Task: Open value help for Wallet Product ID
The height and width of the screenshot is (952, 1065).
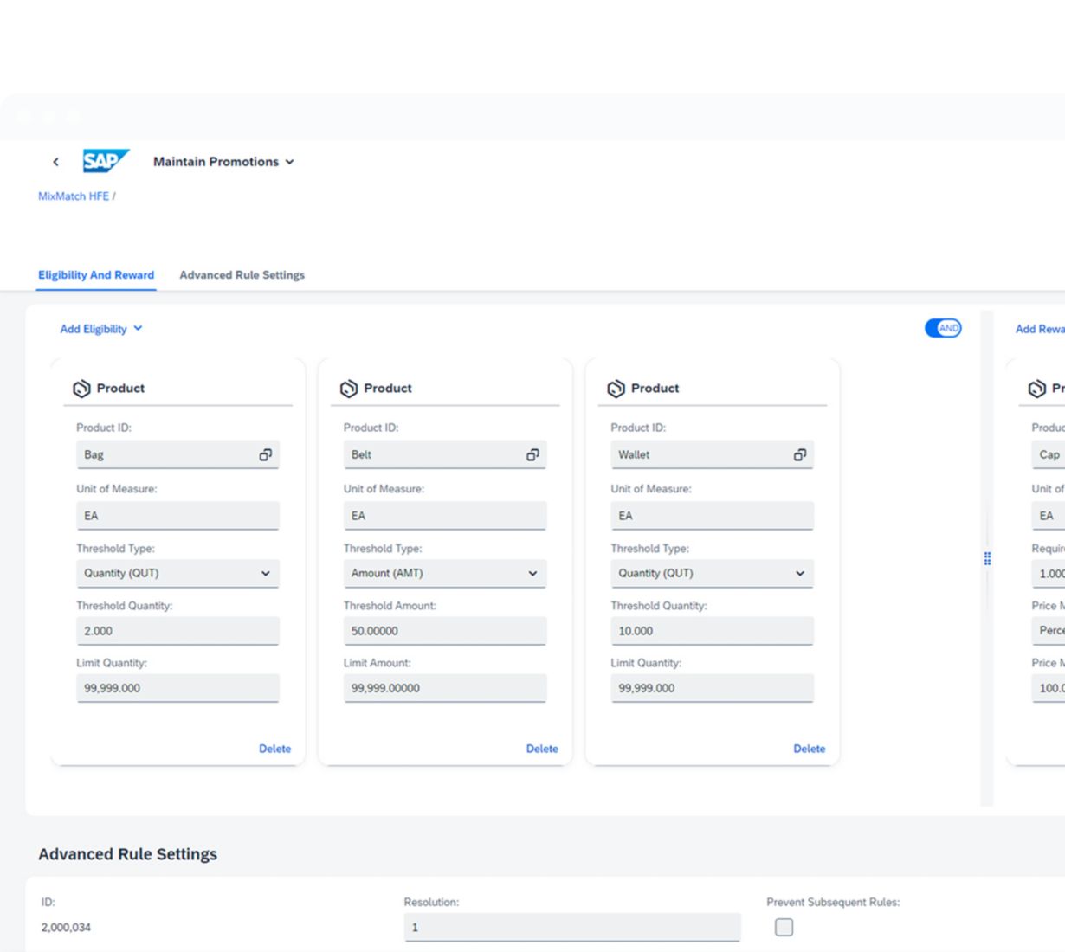Action: pyautogui.click(x=800, y=454)
